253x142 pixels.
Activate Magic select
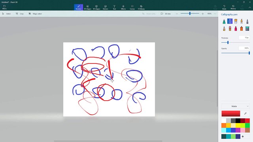(x=35, y=14)
